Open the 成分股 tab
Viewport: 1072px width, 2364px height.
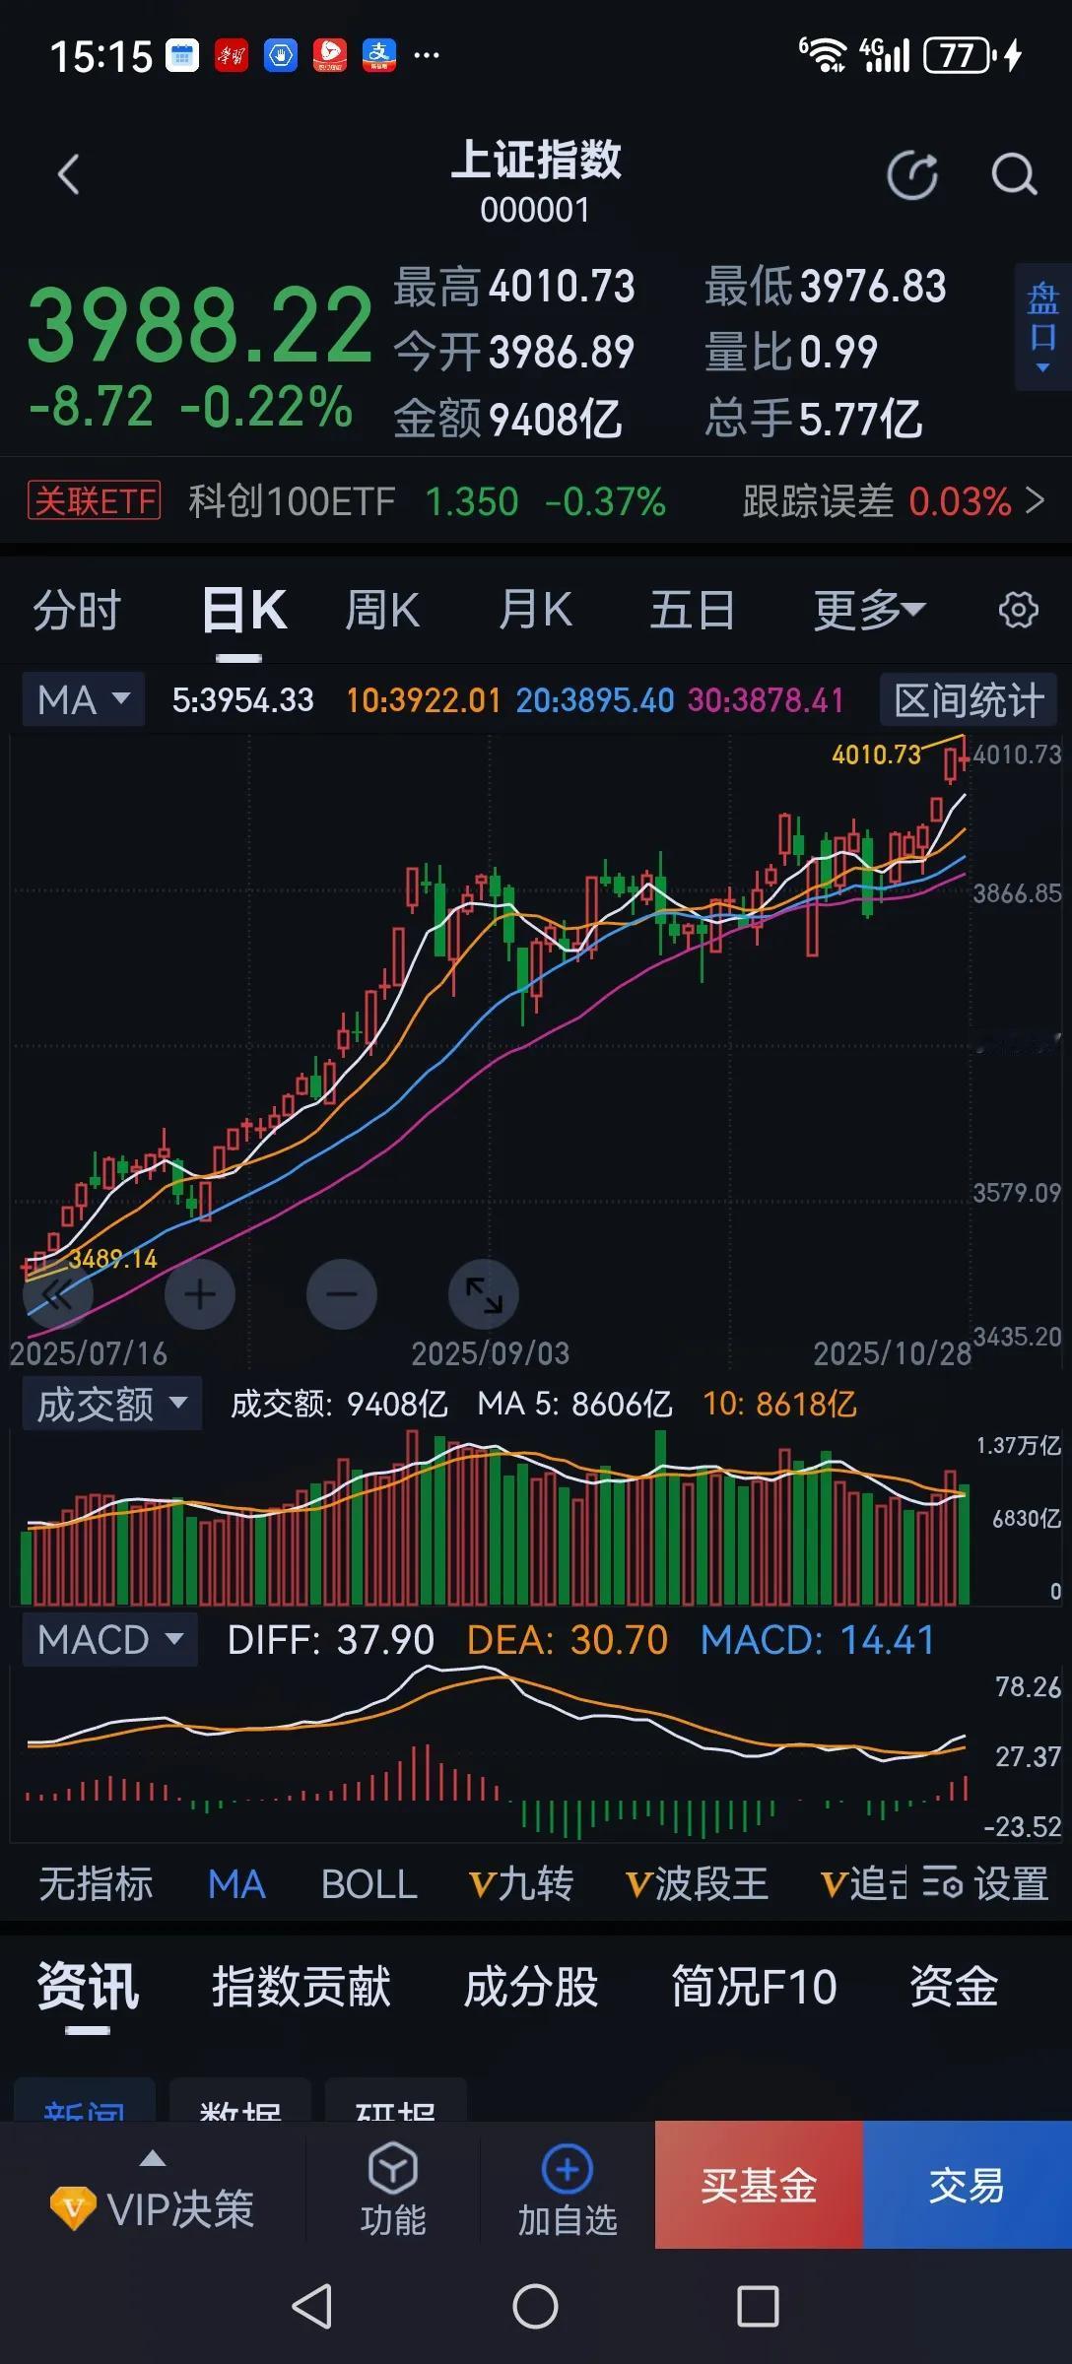coord(531,1986)
